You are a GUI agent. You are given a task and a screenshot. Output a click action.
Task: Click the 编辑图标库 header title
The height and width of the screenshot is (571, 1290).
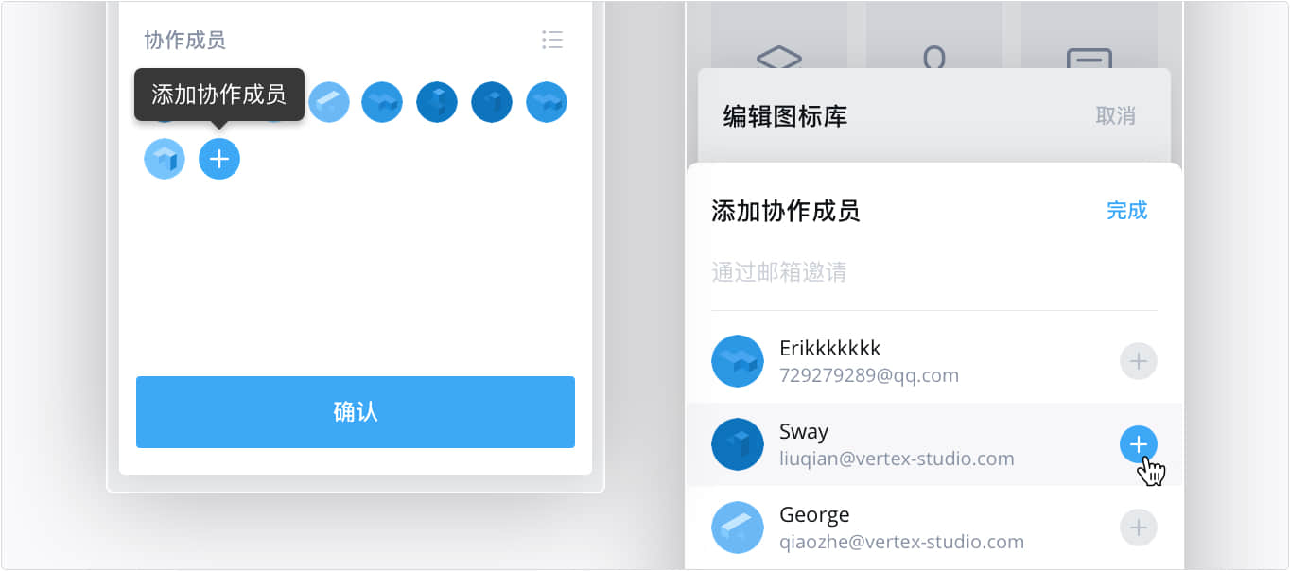[785, 116]
